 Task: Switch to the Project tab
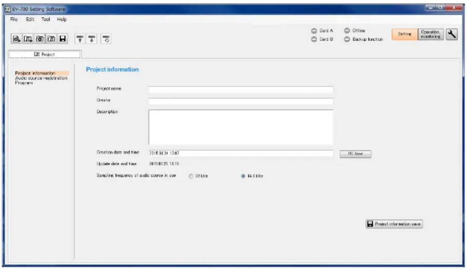45,54
